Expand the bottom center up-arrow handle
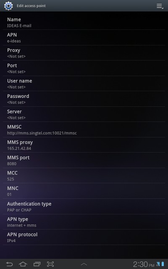 pos(84,264)
